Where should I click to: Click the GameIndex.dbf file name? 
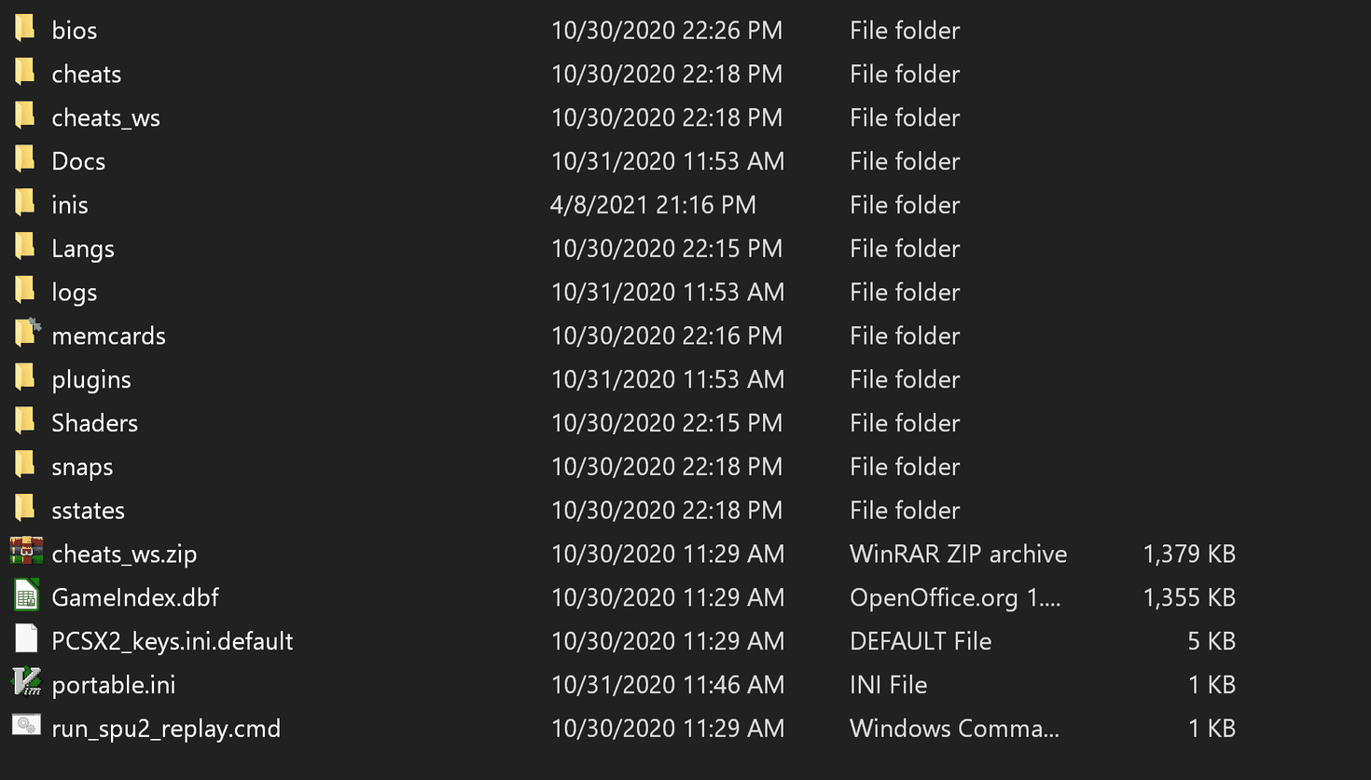(135, 597)
